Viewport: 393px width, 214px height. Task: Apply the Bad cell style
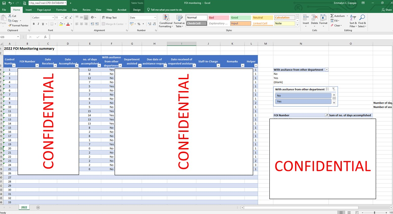[x=219, y=18]
